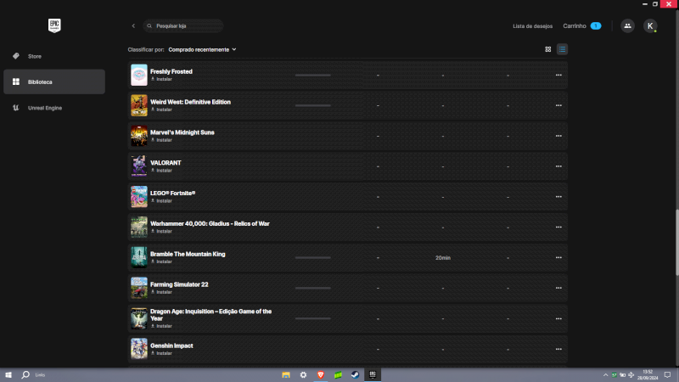Select the Freshly Frosted title text
This screenshot has width=679, height=382.
[171, 72]
